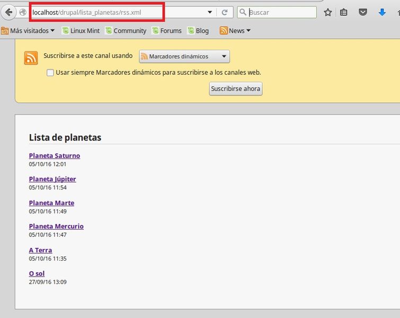Click the News RSS feed icon

[224, 31]
